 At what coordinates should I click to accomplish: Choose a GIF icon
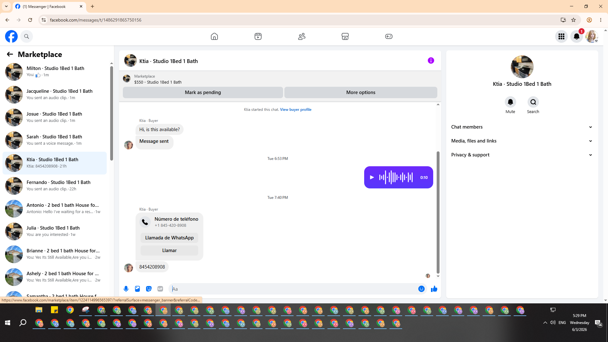click(160, 289)
